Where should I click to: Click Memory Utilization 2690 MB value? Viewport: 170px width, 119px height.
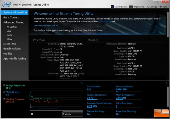click(121, 90)
